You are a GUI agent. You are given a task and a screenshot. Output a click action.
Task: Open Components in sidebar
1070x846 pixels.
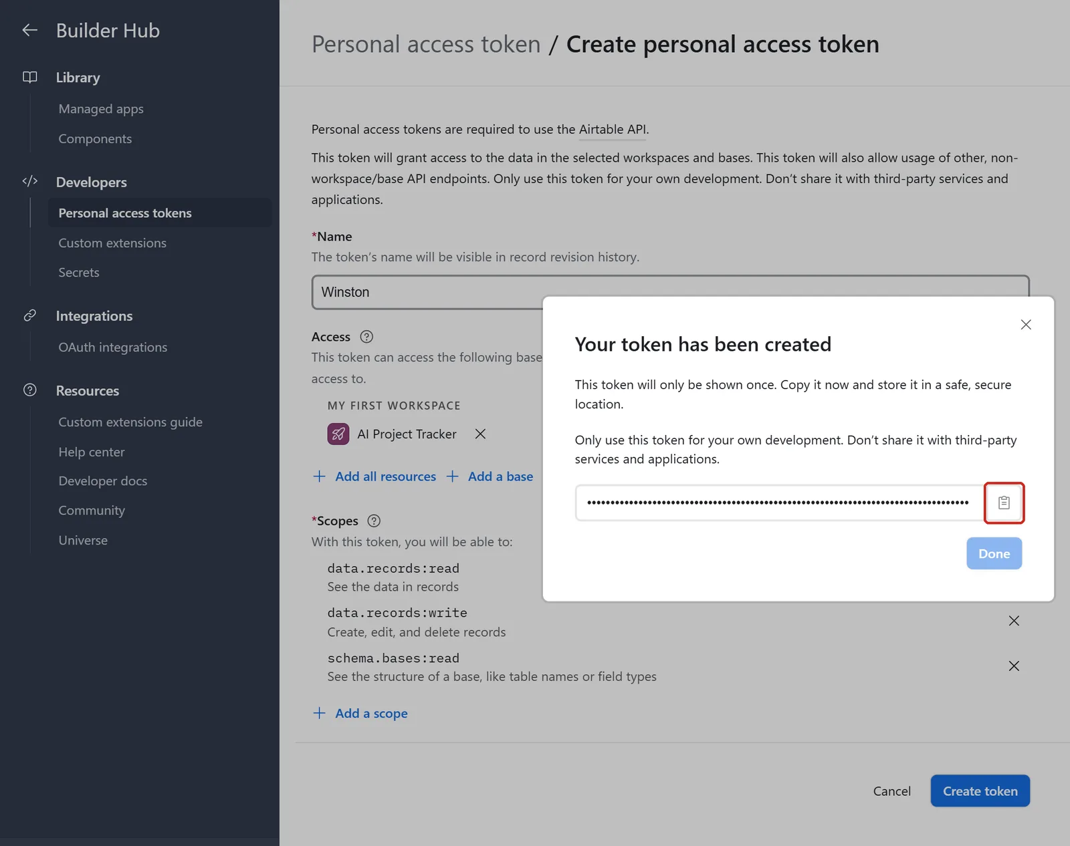coord(95,139)
